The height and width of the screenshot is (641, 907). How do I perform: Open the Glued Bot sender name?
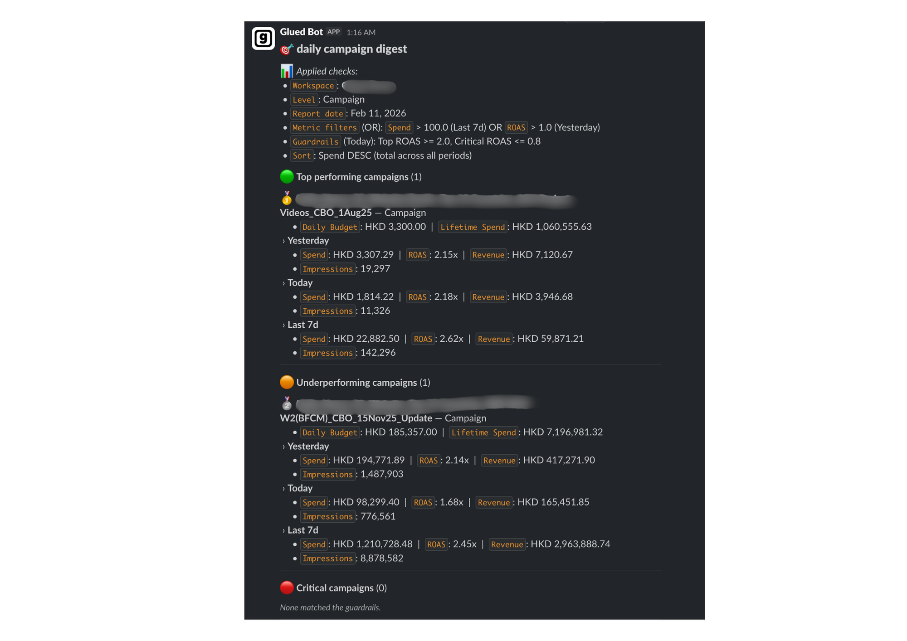pyautogui.click(x=301, y=32)
